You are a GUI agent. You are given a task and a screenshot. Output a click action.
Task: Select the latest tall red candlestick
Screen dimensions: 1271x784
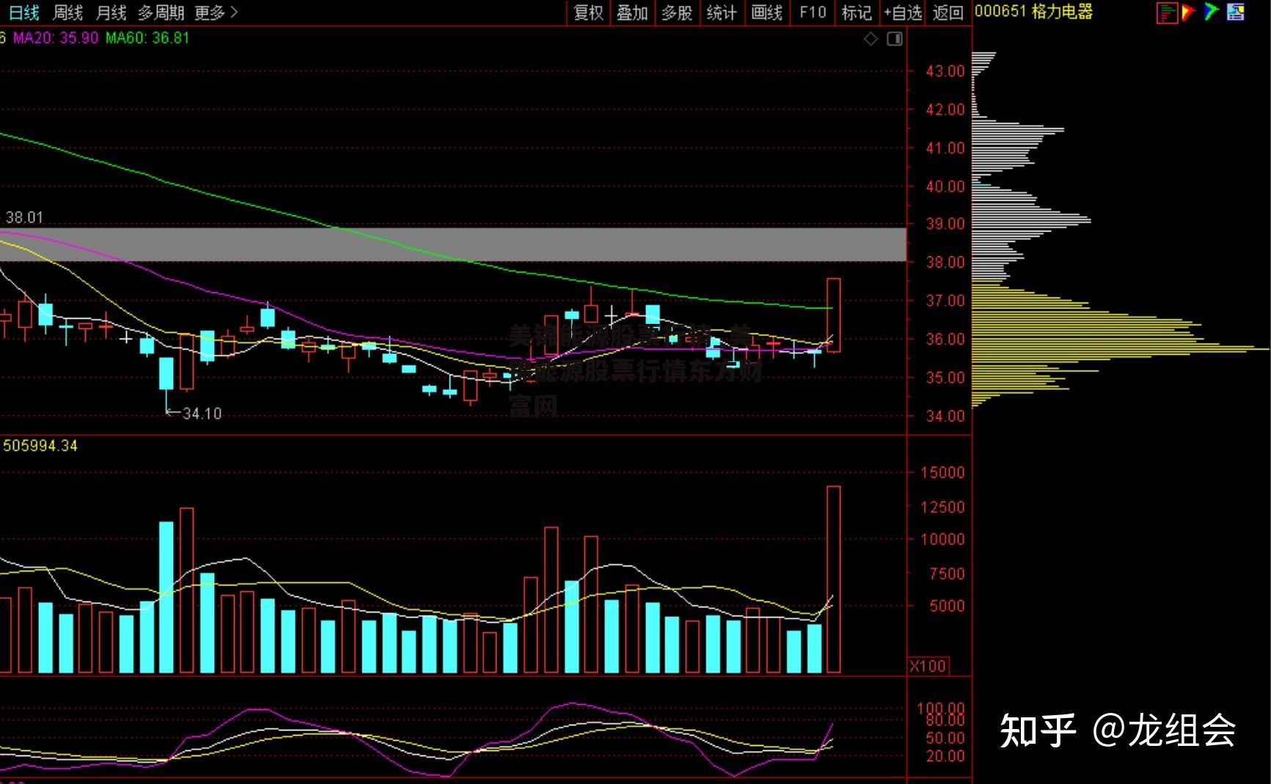click(834, 315)
